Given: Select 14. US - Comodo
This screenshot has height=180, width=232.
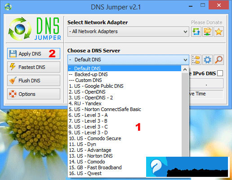Looking at the screenshot, I should (x=107, y=162).
